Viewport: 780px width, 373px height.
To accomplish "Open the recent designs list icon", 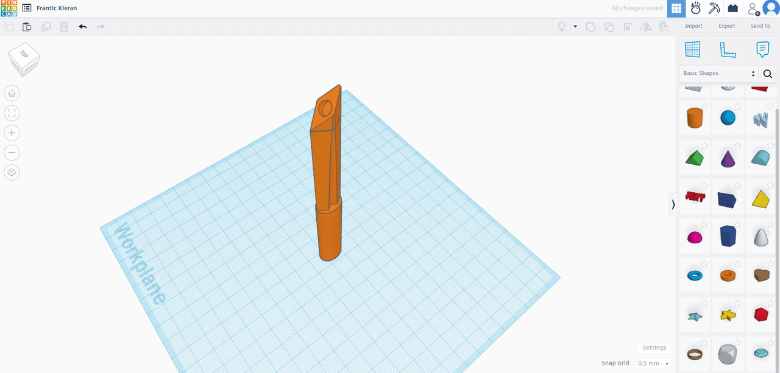I will (x=27, y=9).
